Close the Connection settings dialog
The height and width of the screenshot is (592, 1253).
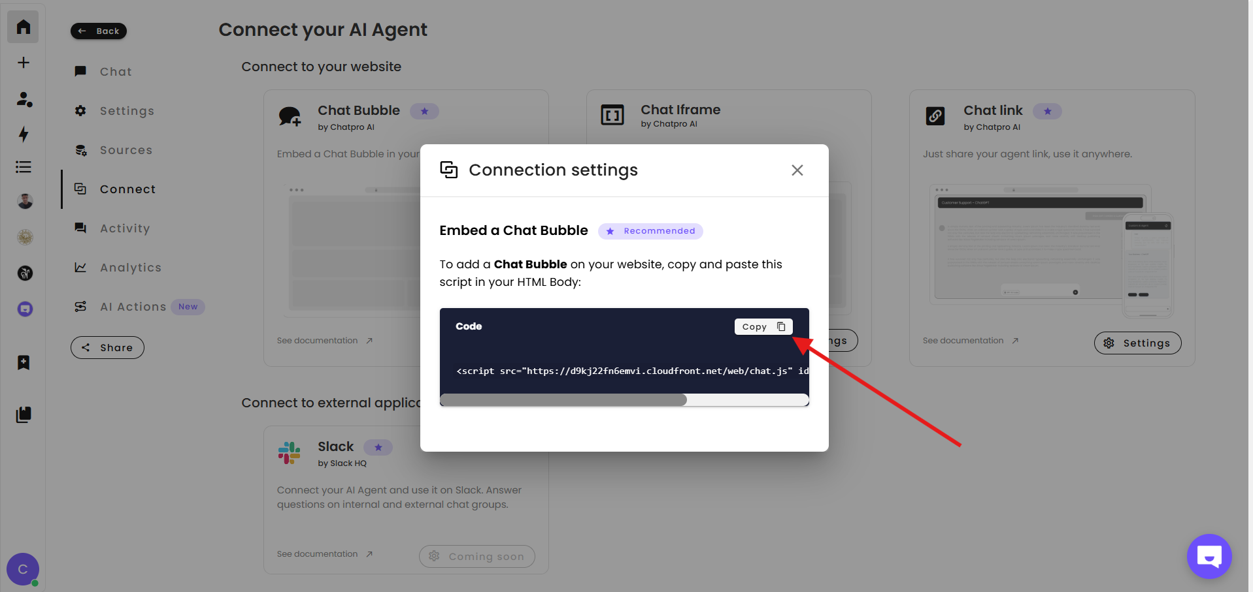(797, 170)
